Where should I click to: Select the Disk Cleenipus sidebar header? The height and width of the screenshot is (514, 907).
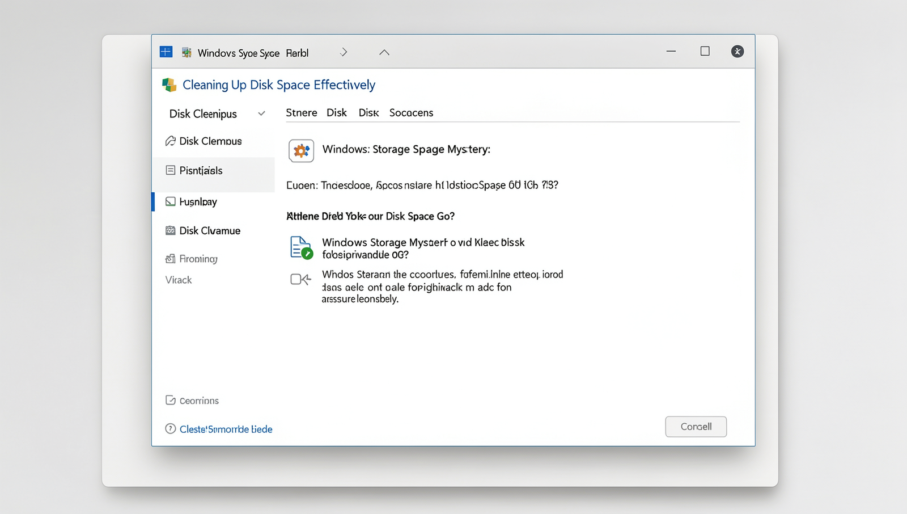203,113
